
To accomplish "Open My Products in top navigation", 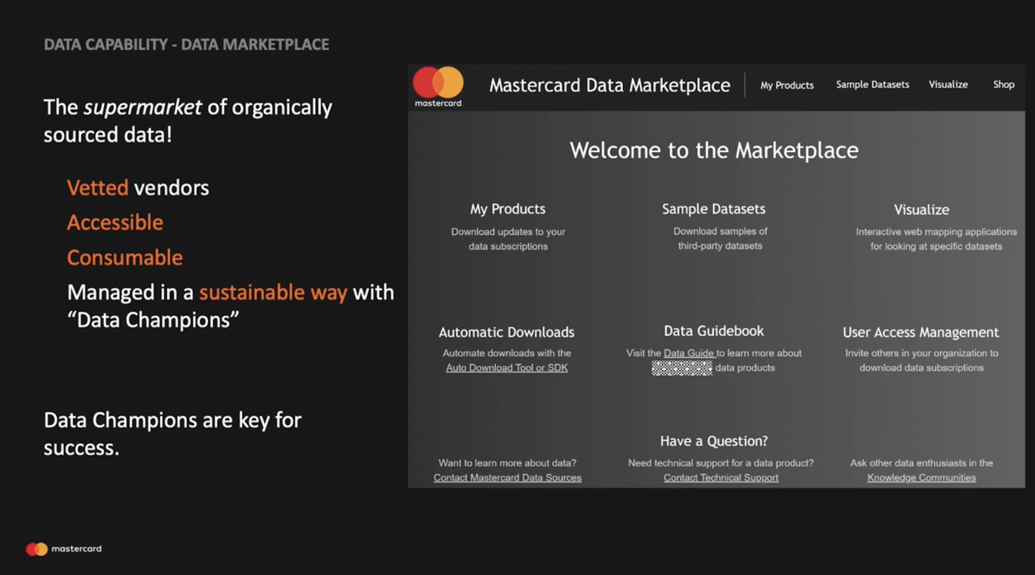I will (787, 85).
